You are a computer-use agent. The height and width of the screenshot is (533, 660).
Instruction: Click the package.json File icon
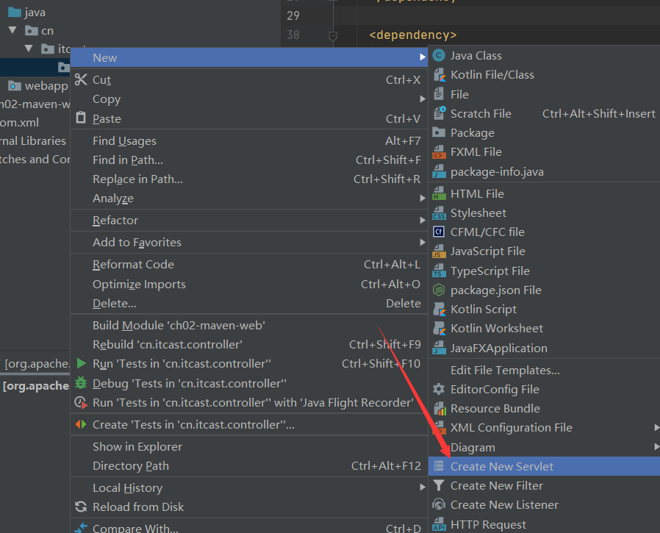(439, 290)
